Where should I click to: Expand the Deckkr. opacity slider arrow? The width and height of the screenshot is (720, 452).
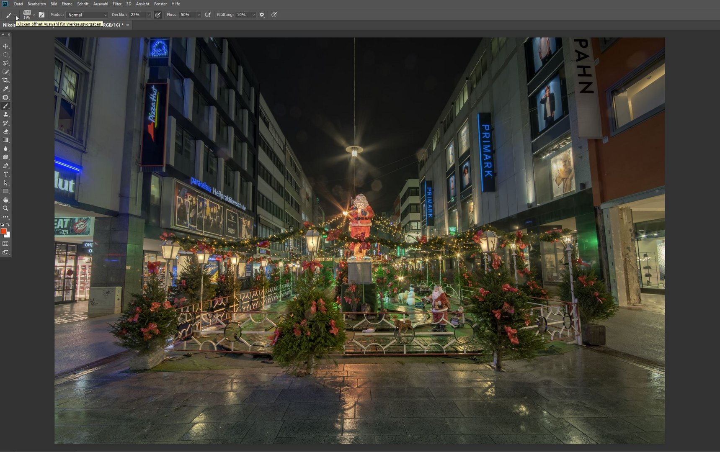149,15
